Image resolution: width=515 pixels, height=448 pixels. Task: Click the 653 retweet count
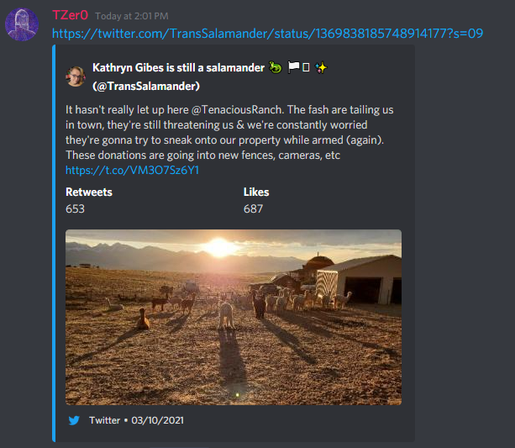76,208
